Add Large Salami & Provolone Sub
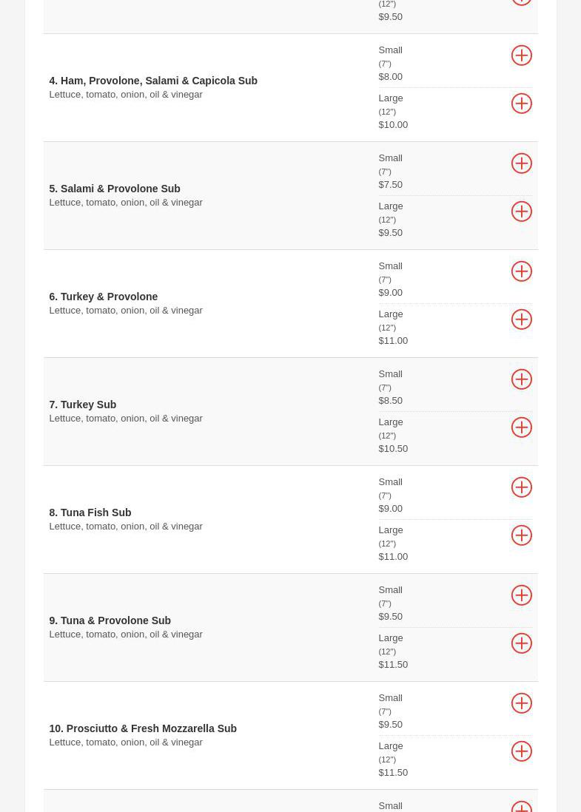Image resolution: width=581 pixels, height=812 pixels. [x=521, y=212]
